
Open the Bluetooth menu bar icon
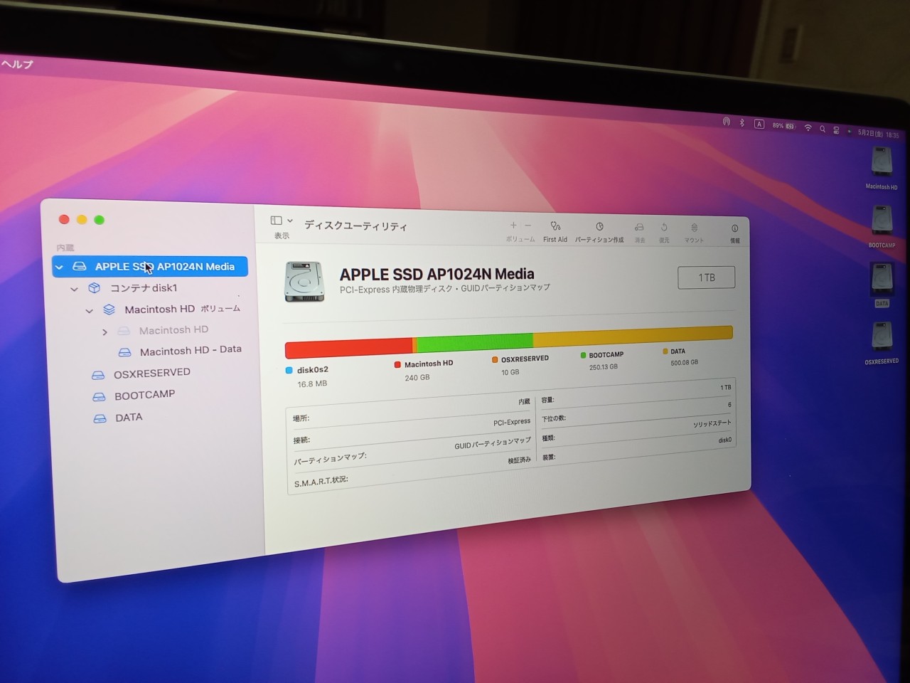(742, 122)
